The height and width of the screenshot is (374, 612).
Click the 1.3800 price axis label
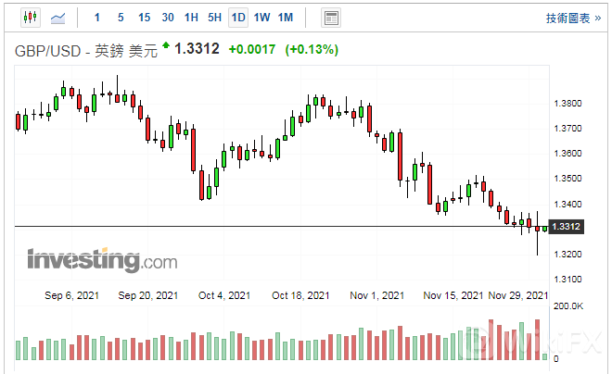567,104
